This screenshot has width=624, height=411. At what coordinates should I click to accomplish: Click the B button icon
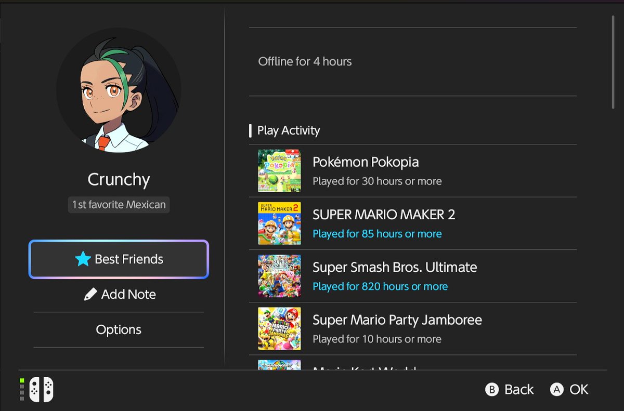[x=492, y=390]
